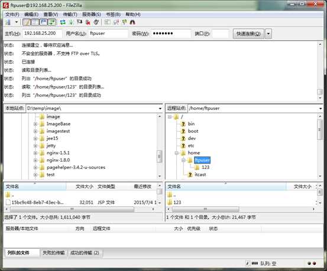The height and width of the screenshot is (271, 327).
Task: Toggle message log display
Action: [x=27, y=22]
